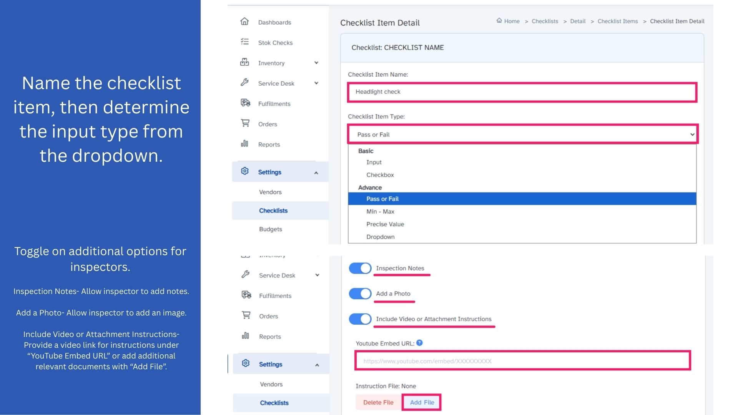Viewport: 738px width, 415px height.
Task: Open Checklists under the upper Settings menu
Action: point(273,211)
